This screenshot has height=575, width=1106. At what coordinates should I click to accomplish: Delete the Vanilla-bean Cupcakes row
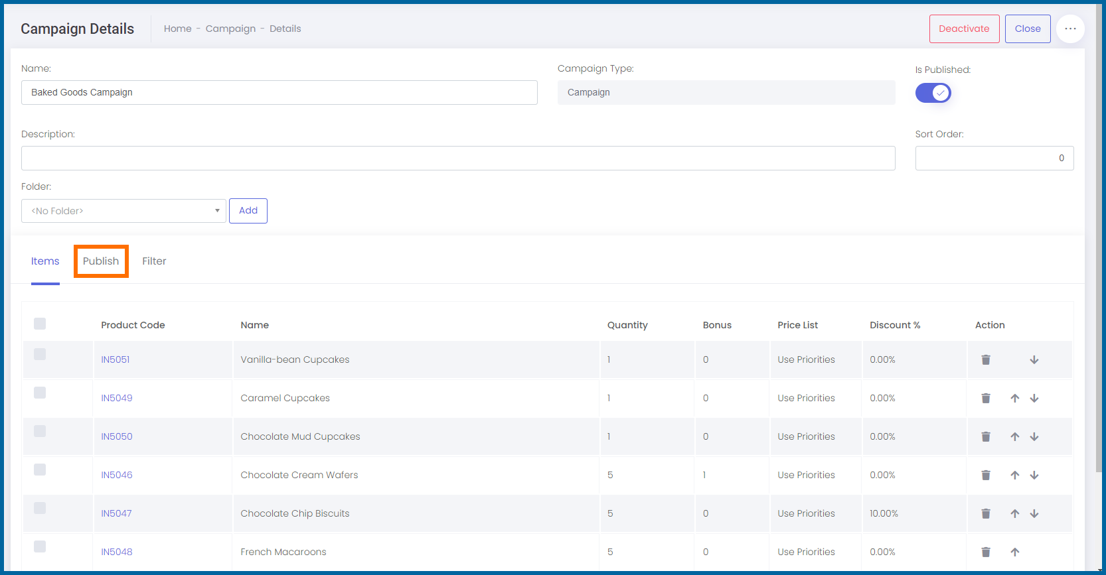(x=986, y=359)
